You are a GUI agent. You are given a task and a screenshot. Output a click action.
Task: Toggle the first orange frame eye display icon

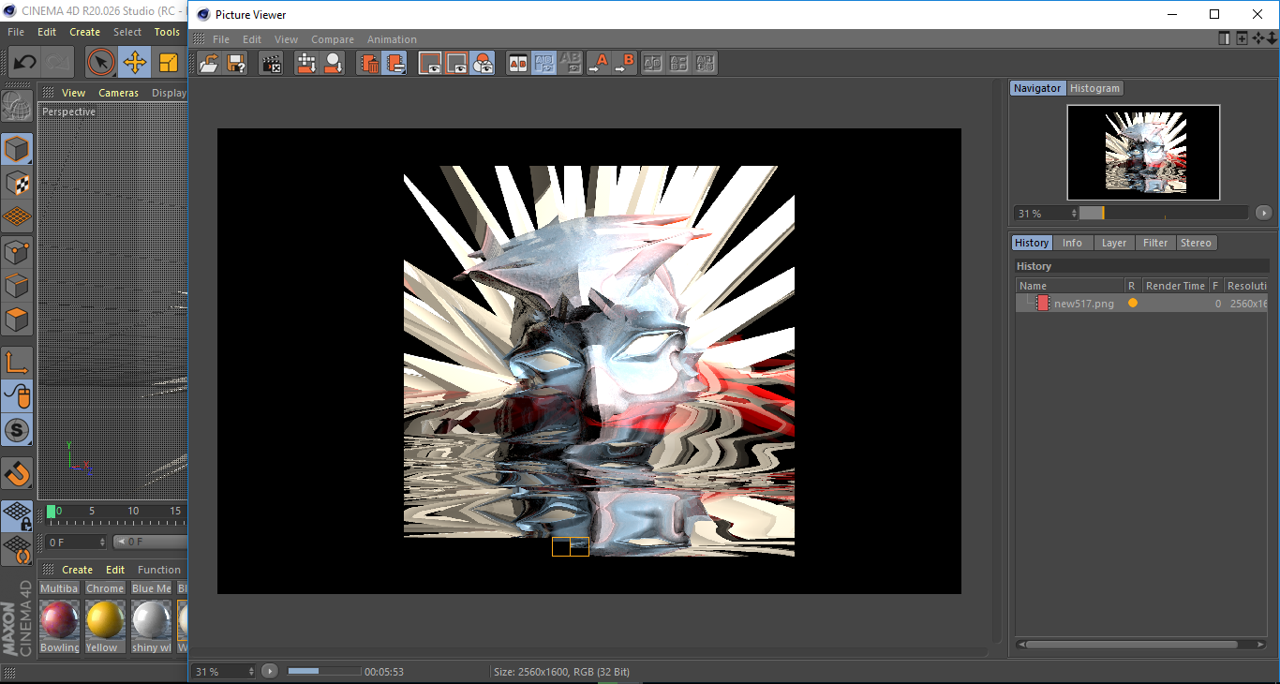tap(430, 64)
